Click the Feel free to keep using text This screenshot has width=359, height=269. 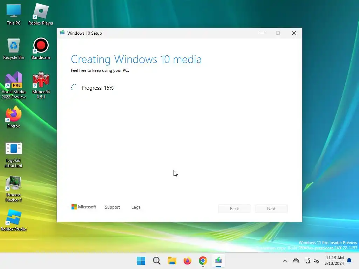[x=100, y=70]
